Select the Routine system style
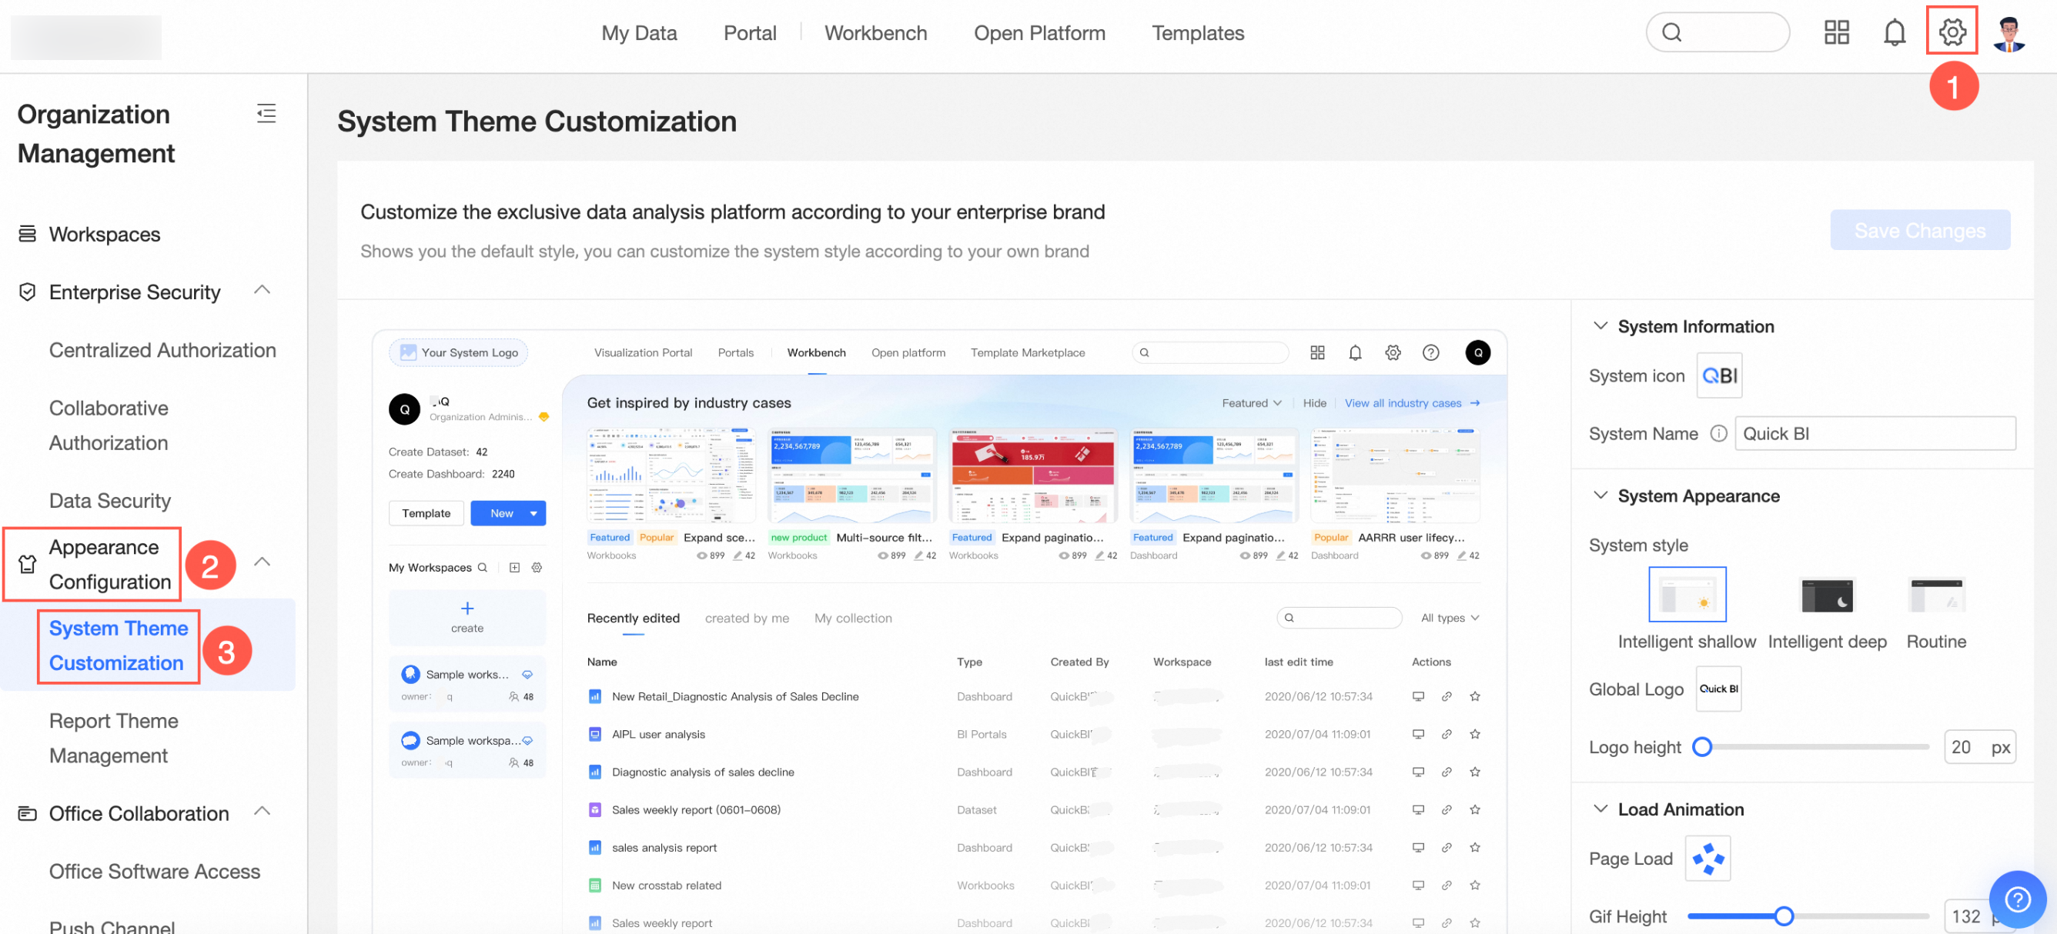Viewport: 2057px width, 934px height. [1935, 595]
